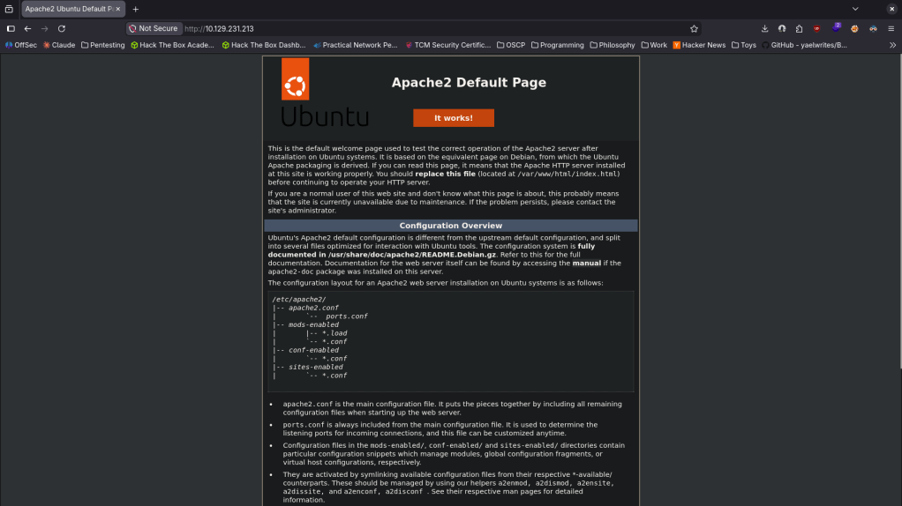Toggle the sidebar panel button
Image resolution: width=902 pixels, height=506 pixels.
[x=11, y=28]
